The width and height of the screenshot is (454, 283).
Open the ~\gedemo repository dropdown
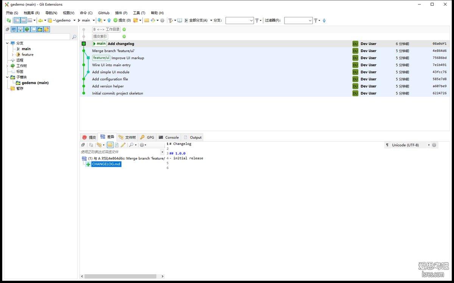coord(74,20)
